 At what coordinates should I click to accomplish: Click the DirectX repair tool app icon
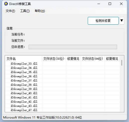(x=6, y=4)
